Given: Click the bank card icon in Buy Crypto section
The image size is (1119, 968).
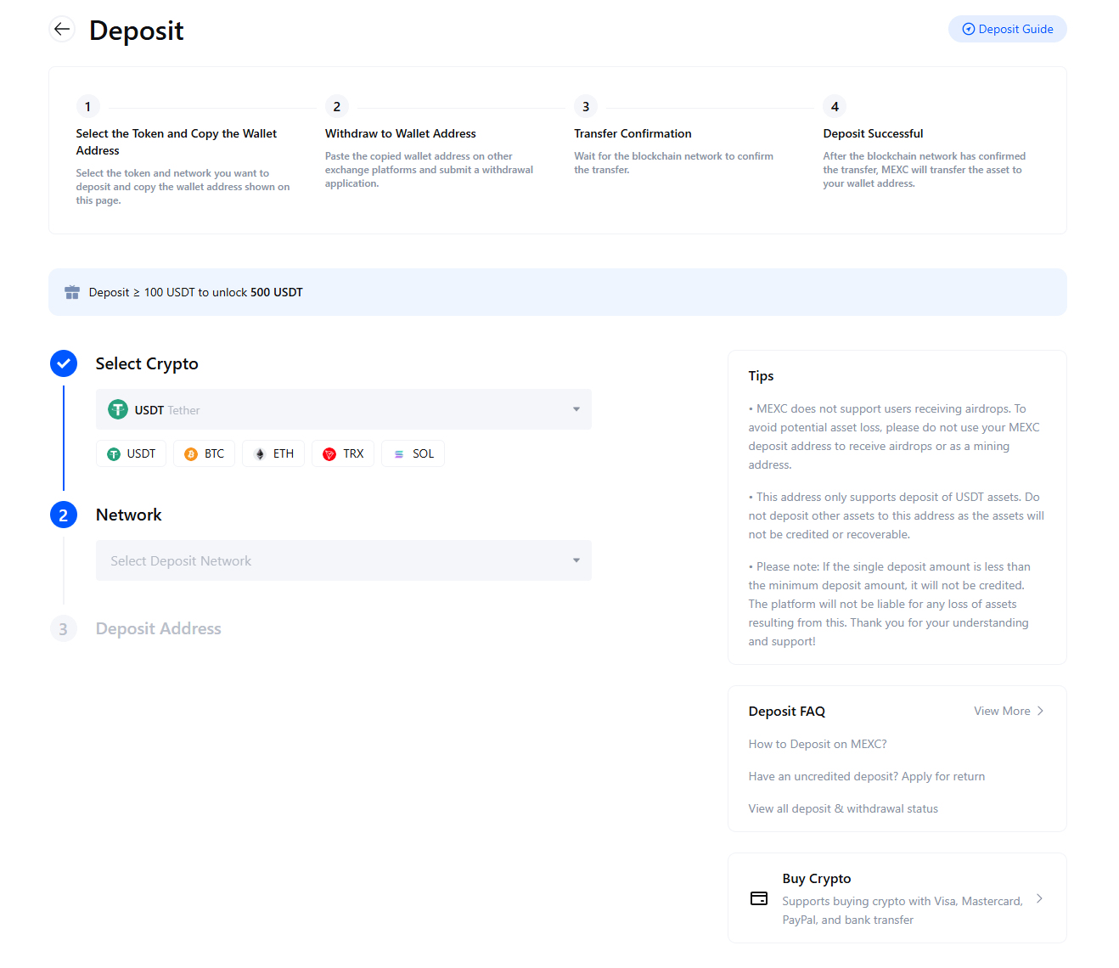Looking at the screenshot, I should coord(758,898).
